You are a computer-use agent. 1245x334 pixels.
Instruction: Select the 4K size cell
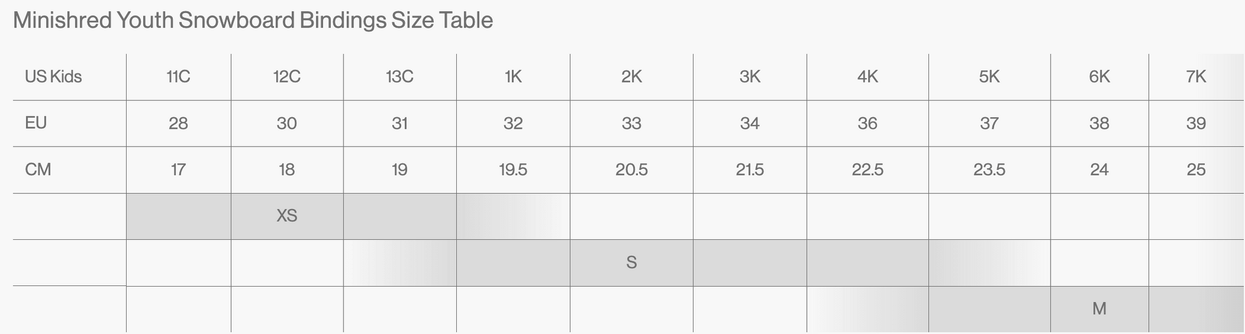[x=867, y=77]
